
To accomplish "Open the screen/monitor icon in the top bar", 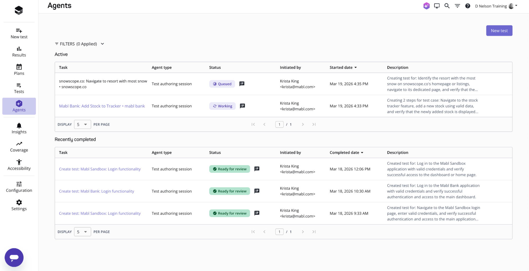I will click(x=437, y=6).
